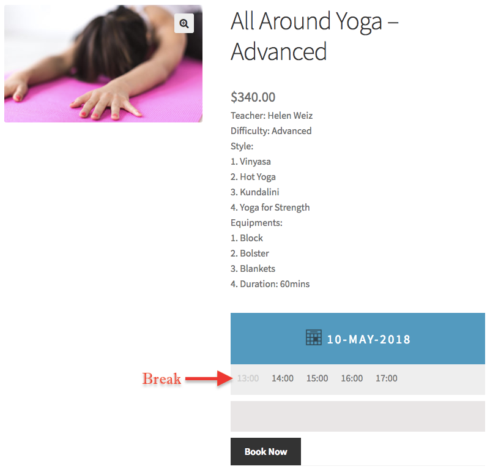Image resolution: width=490 pixels, height=469 pixels.
Task: Click the Teacher: Helen Weiz line
Action: (272, 116)
